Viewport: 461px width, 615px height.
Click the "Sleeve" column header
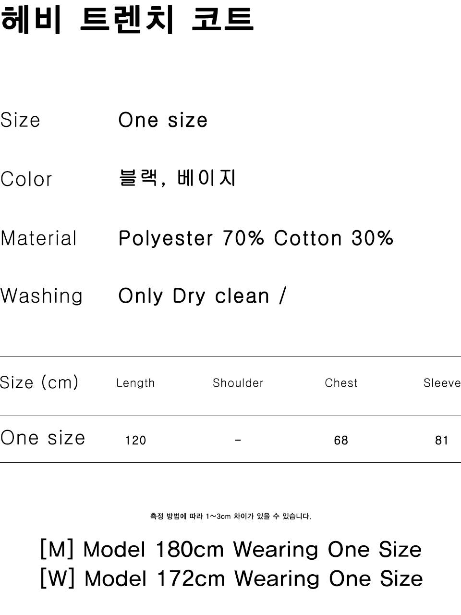click(442, 383)
